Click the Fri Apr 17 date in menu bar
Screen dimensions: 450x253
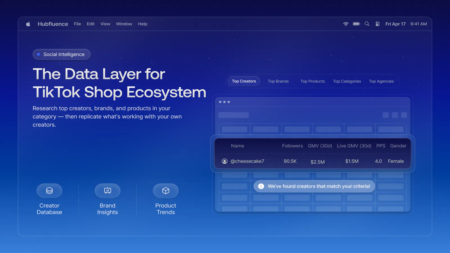395,24
